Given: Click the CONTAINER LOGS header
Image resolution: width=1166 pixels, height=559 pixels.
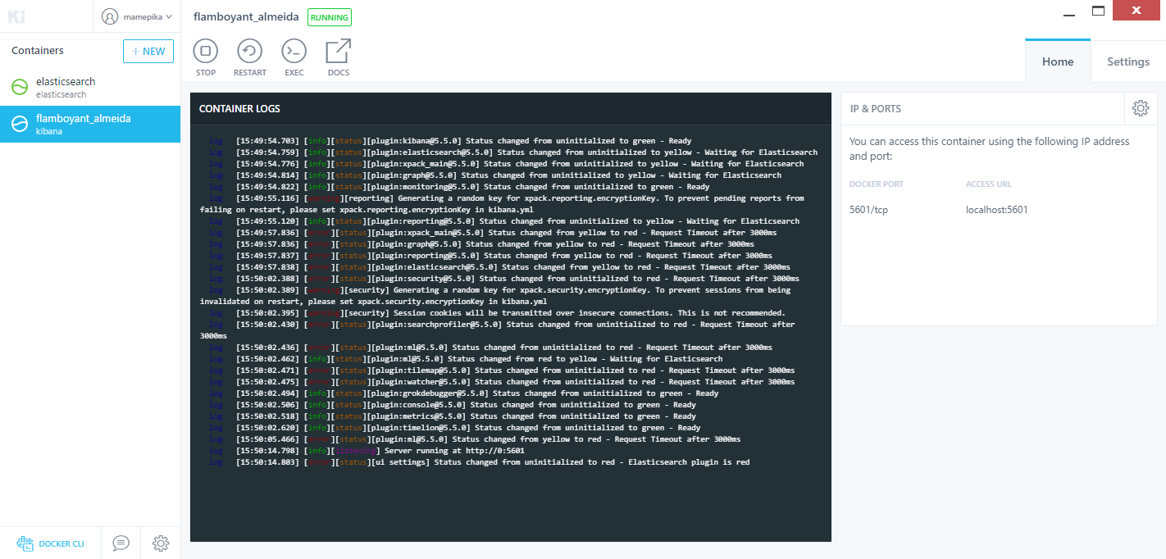Looking at the screenshot, I should pyautogui.click(x=239, y=108).
